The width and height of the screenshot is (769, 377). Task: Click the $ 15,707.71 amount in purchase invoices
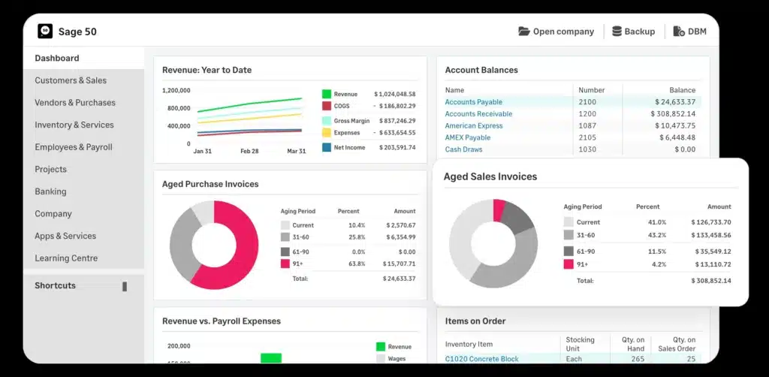400,264
